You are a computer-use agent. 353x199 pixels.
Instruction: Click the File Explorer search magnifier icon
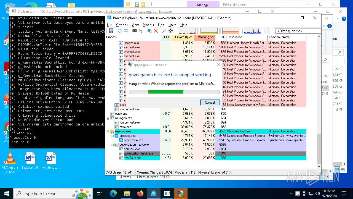point(340,53)
